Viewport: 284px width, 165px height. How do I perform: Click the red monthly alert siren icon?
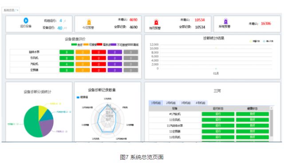click(x=156, y=22)
